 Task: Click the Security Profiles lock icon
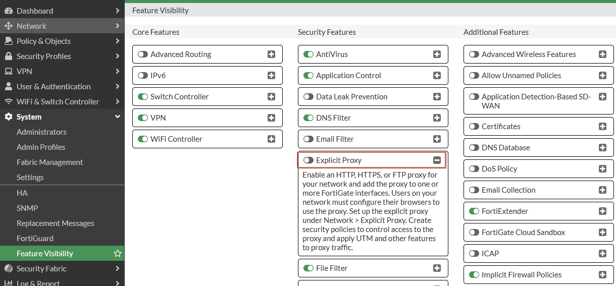pyautogui.click(x=8, y=56)
